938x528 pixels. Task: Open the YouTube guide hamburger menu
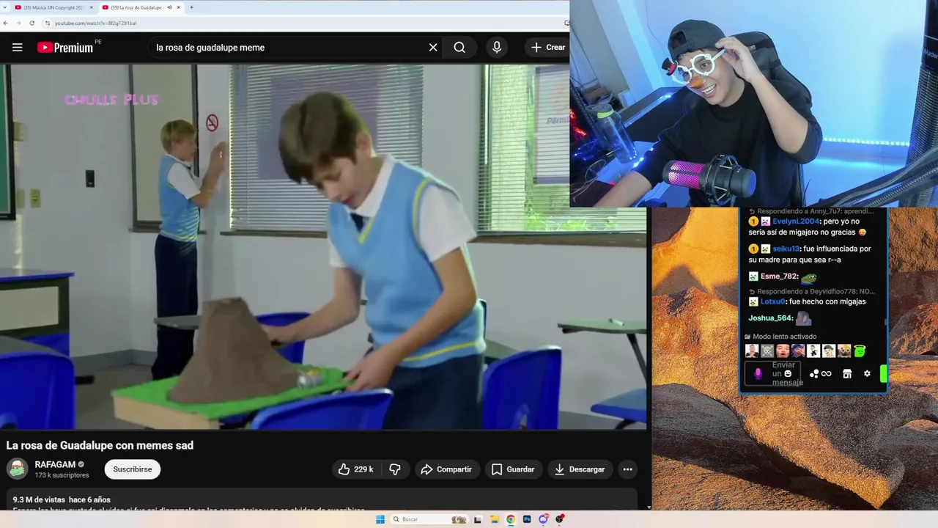pos(18,47)
